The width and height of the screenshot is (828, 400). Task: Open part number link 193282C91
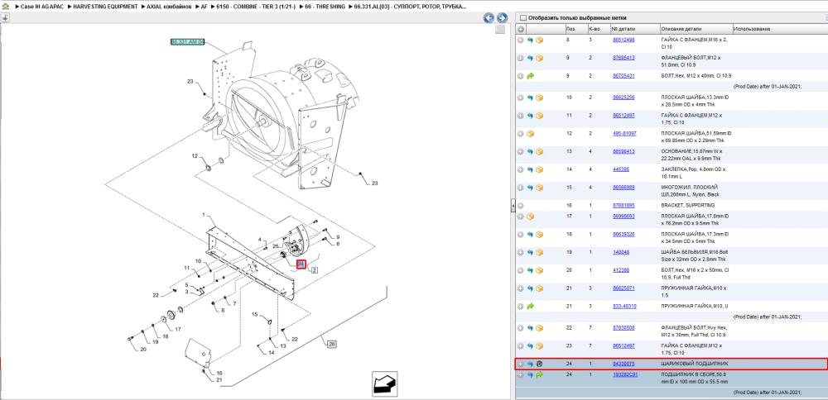(625, 374)
